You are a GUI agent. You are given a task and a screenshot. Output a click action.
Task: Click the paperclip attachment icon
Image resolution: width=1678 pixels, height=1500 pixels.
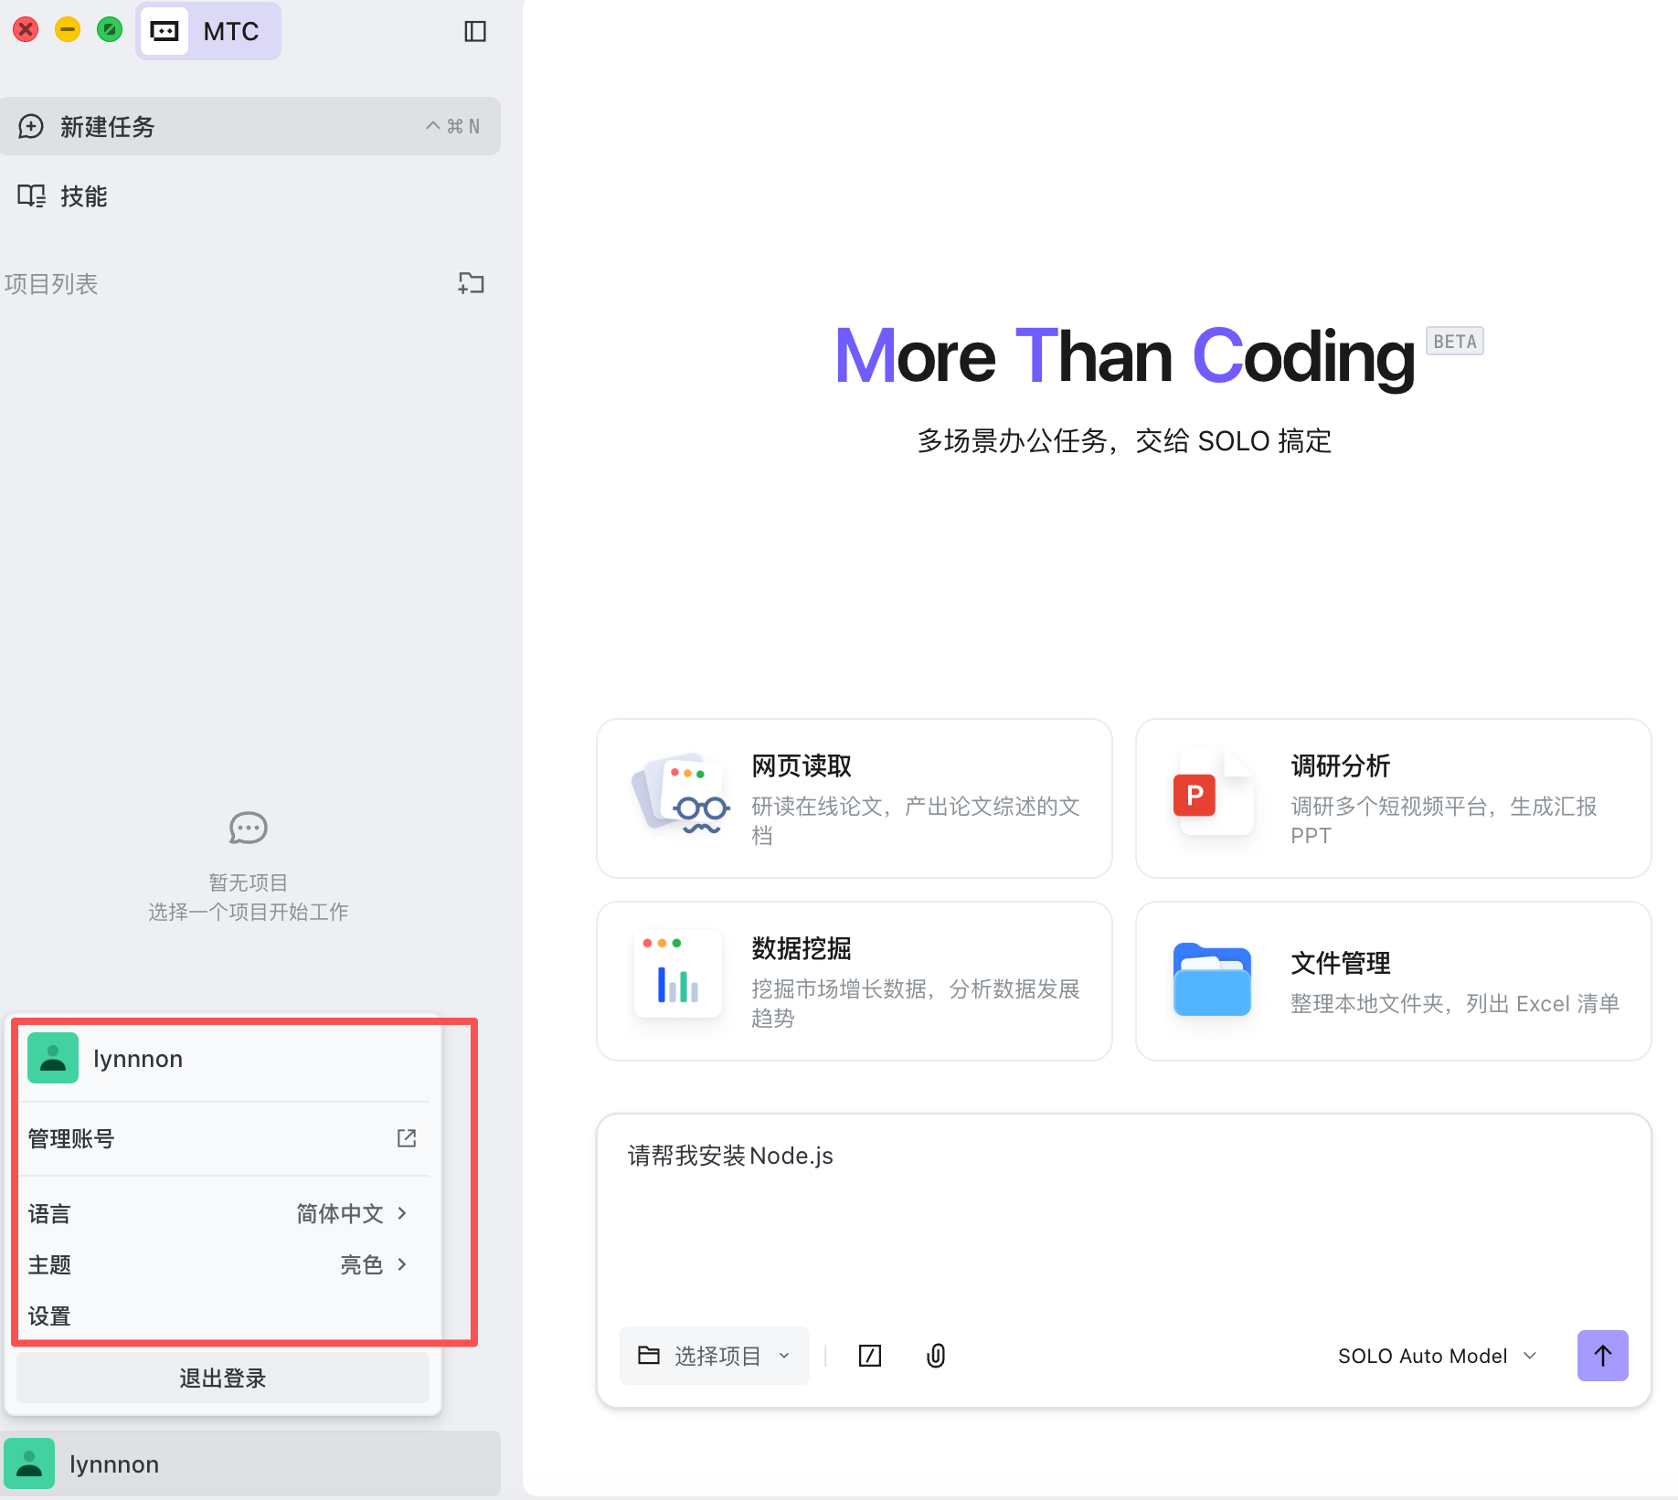point(935,1356)
